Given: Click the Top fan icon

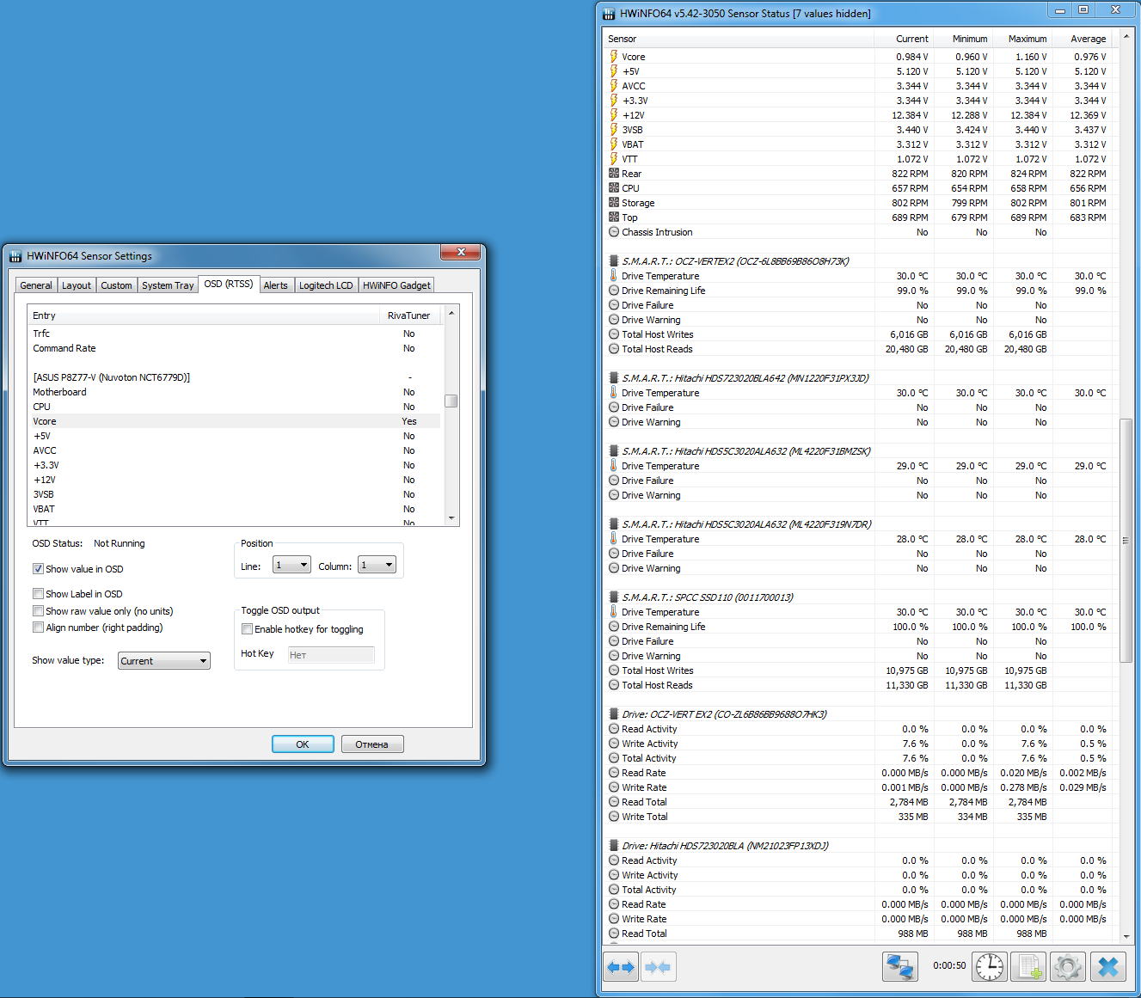Looking at the screenshot, I should click(614, 217).
